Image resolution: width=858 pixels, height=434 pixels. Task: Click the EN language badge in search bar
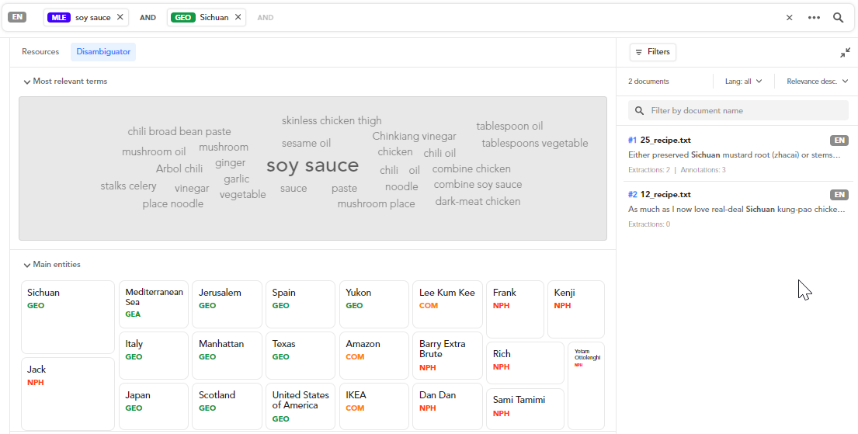tap(16, 17)
